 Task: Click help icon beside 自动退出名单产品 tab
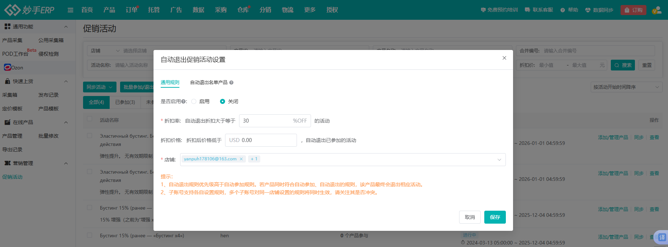pyautogui.click(x=232, y=83)
